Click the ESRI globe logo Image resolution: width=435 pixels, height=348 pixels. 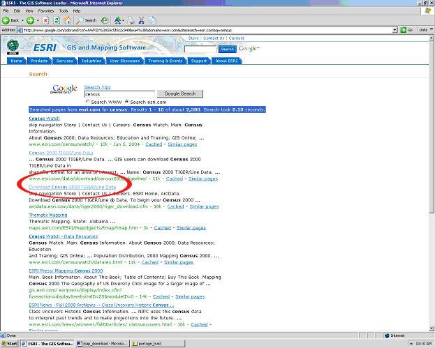[13, 47]
